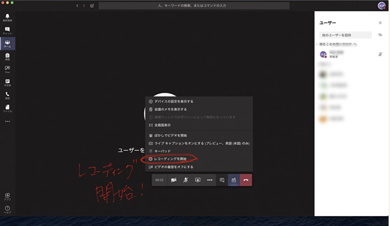390x226 pixels.
Task: Hang up the call with the red button
Action: pos(246,180)
